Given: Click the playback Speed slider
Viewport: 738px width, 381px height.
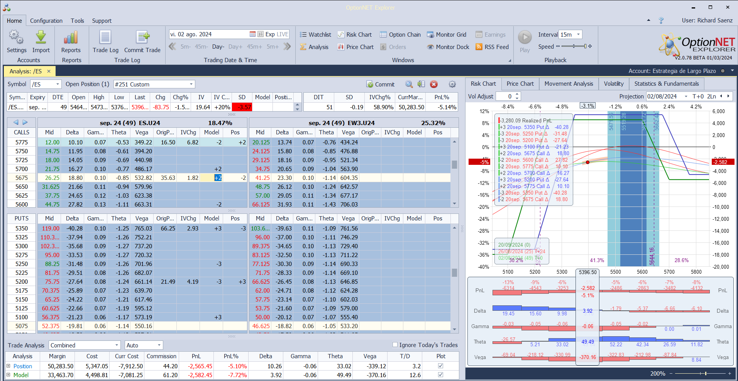Looking at the screenshot, I should [x=574, y=46].
